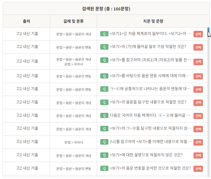Open question text <보기>의 ㉠~㉤을 탐구한 내용
The height and width of the screenshot is (179, 211).
(150, 128)
